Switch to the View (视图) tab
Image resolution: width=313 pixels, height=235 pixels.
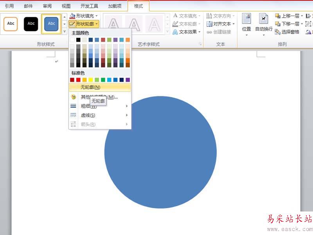coord(66,6)
